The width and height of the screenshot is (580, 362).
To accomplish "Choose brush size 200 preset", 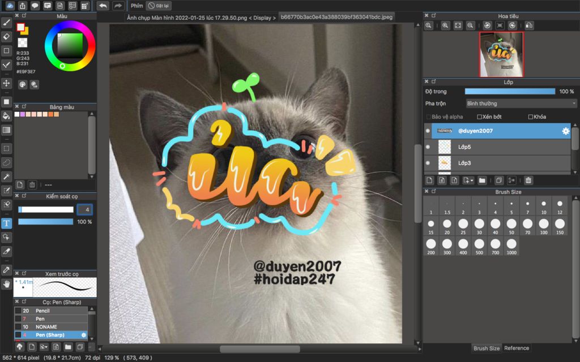I will 431,247.
